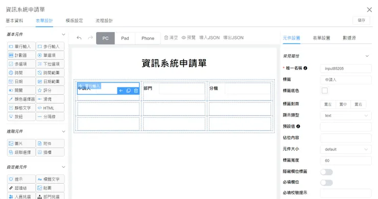378x199 pixels.
Task: Open the 表單設計 tab
Action: coord(44,21)
